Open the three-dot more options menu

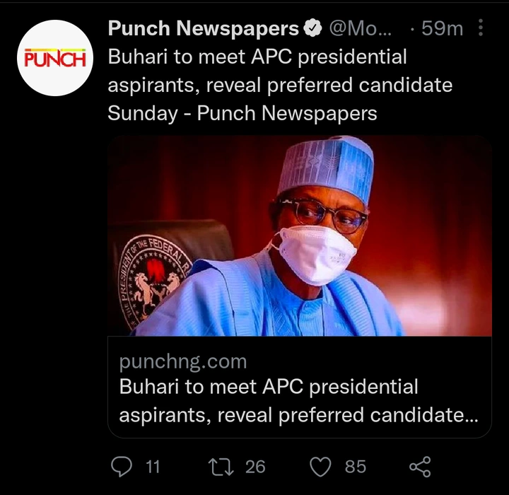481,28
